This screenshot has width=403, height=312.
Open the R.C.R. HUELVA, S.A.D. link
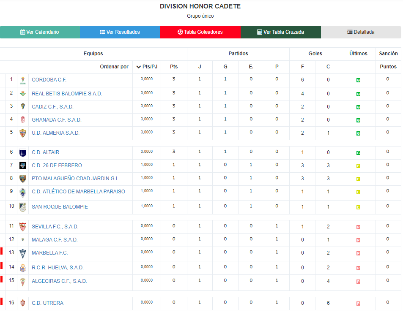click(x=58, y=268)
